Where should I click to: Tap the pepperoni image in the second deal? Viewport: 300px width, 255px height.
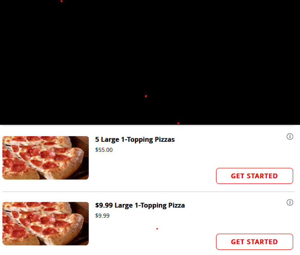point(45,224)
